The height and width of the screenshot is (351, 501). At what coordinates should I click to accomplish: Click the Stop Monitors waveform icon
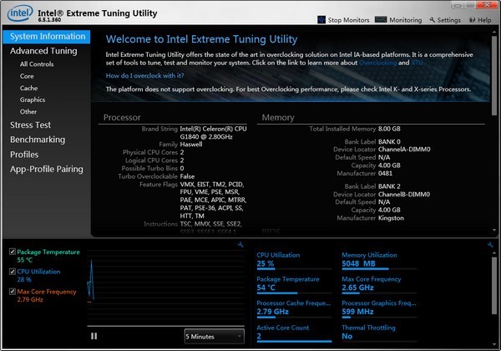click(x=322, y=19)
